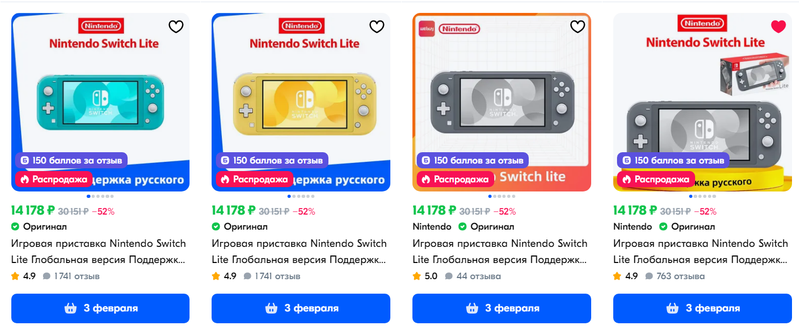Open 763 отзыва reviews link

(675, 276)
